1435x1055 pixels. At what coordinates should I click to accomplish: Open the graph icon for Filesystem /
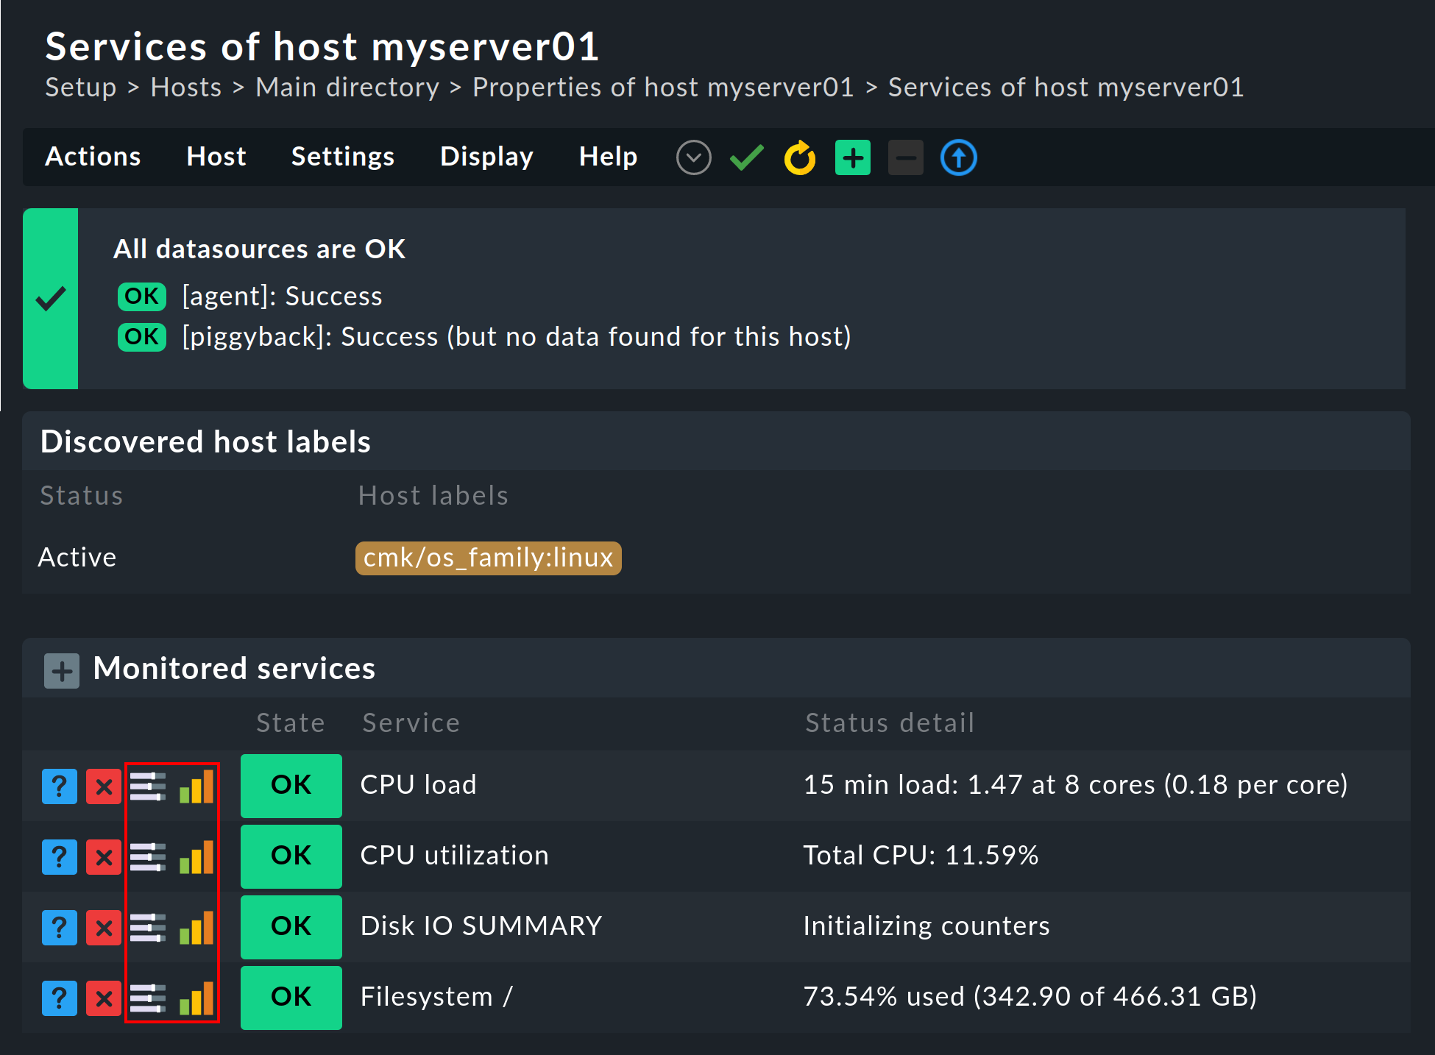pos(196,998)
